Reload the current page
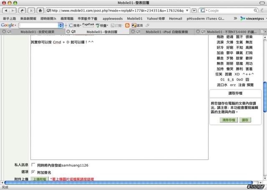The width and height of the screenshot is (267, 190). tap(22, 10)
